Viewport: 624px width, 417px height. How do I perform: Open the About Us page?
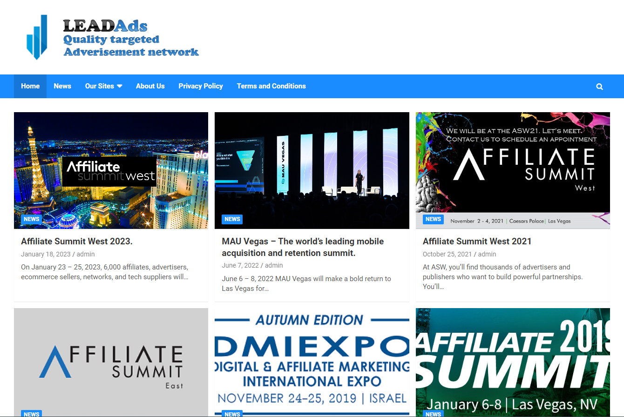tap(150, 86)
